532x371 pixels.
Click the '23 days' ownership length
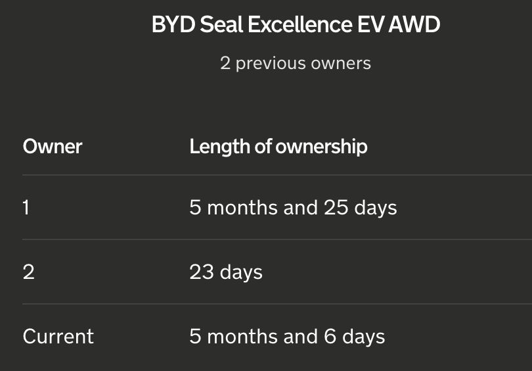[226, 272]
